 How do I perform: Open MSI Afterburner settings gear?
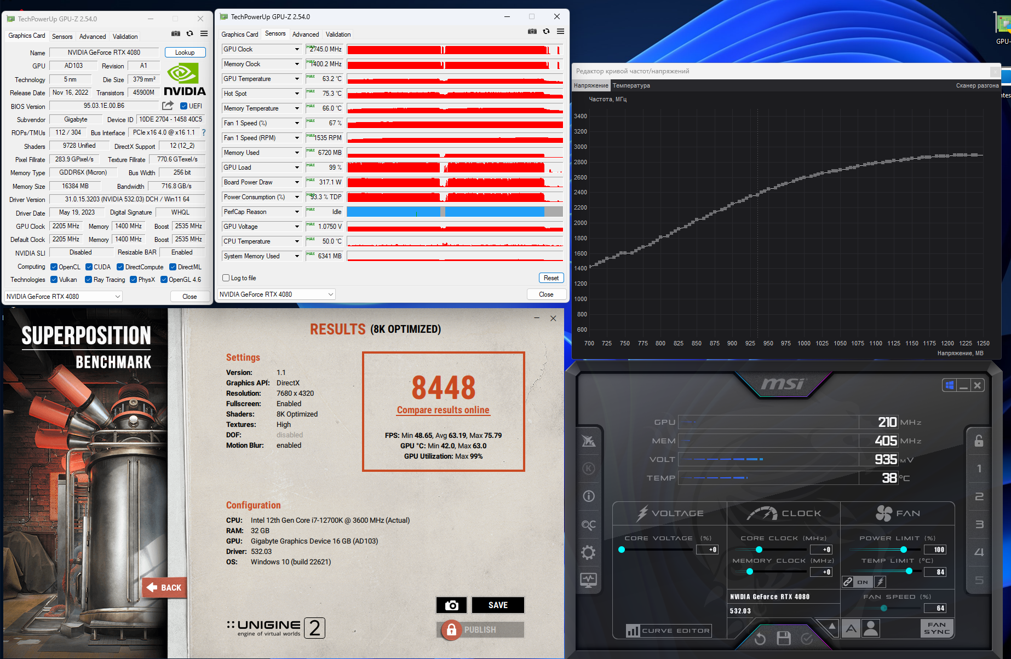click(x=589, y=552)
